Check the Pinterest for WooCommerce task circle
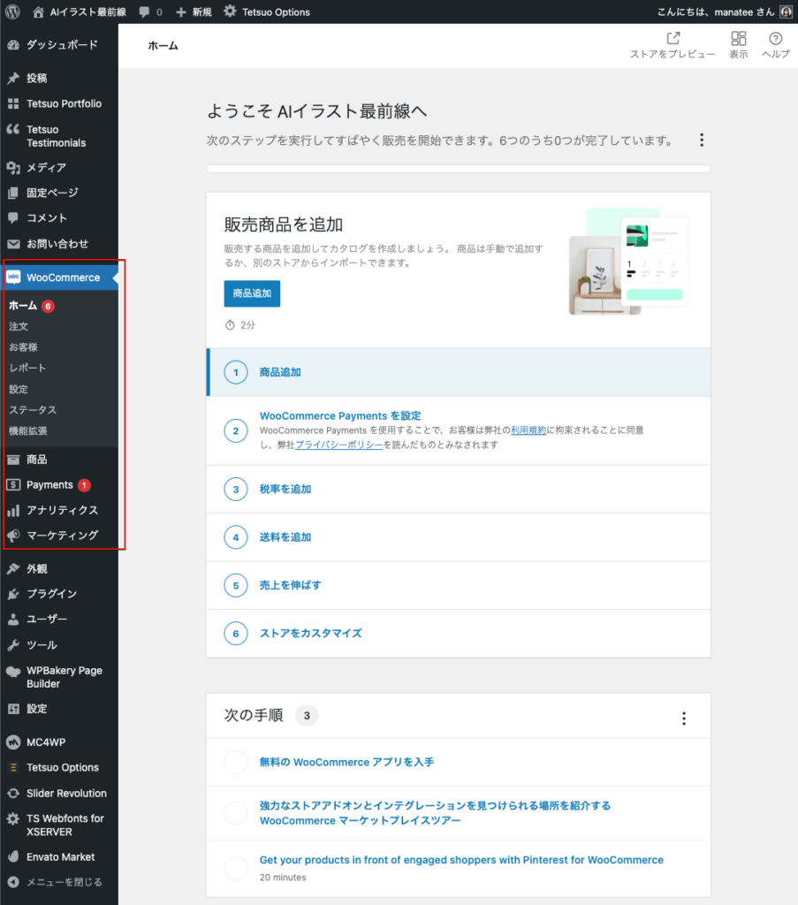Screen dimensions: 798x905 coord(236,868)
